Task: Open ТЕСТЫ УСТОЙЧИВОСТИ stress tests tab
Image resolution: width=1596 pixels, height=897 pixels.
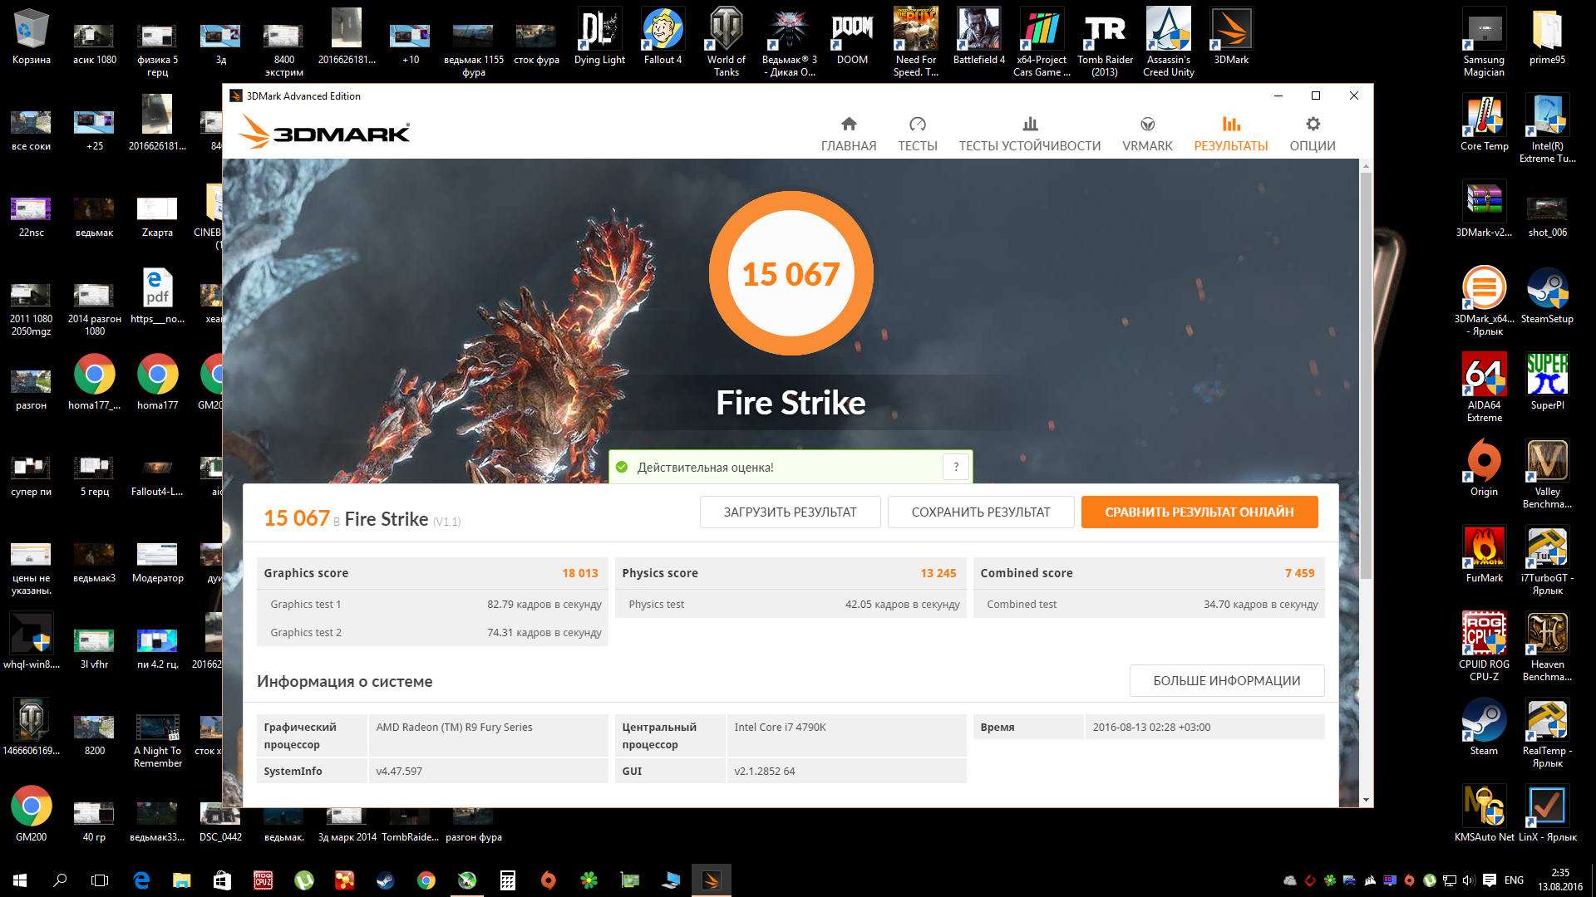Action: [x=1029, y=134]
